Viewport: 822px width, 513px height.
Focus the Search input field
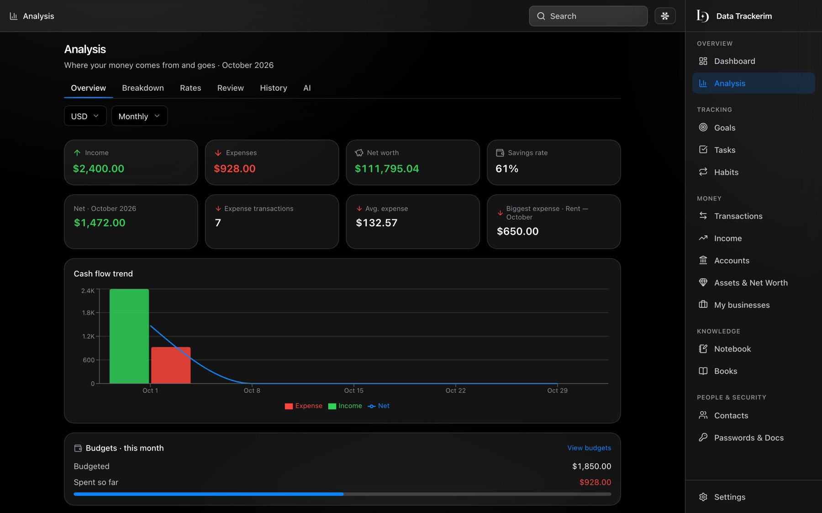[588, 16]
